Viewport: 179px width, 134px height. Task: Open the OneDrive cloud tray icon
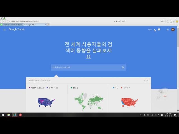click(144, 115)
